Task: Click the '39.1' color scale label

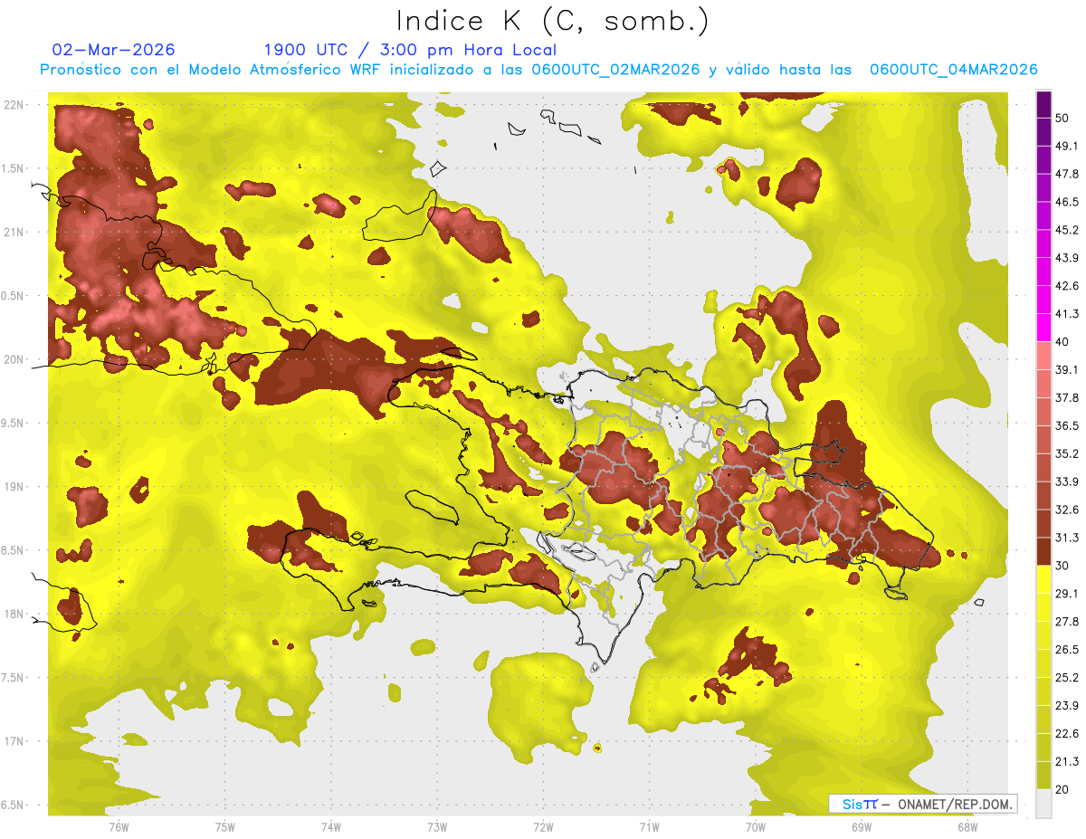Action: pyautogui.click(x=1067, y=369)
